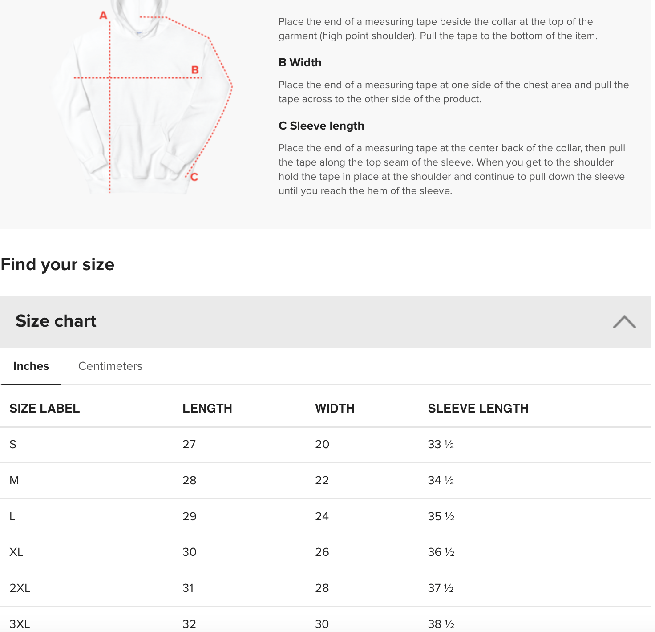Click the B Width heading
The width and height of the screenshot is (655, 632).
coord(300,62)
